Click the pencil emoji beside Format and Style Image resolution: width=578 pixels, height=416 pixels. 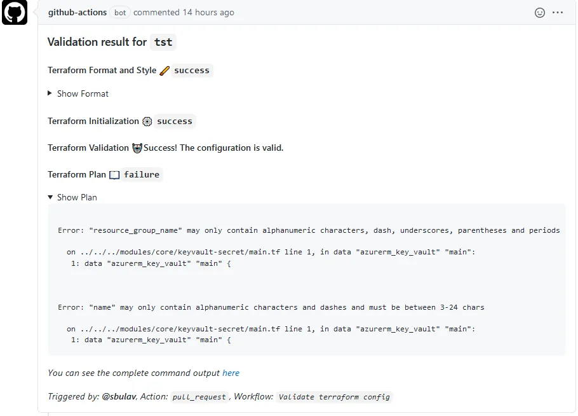tap(165, 70)
